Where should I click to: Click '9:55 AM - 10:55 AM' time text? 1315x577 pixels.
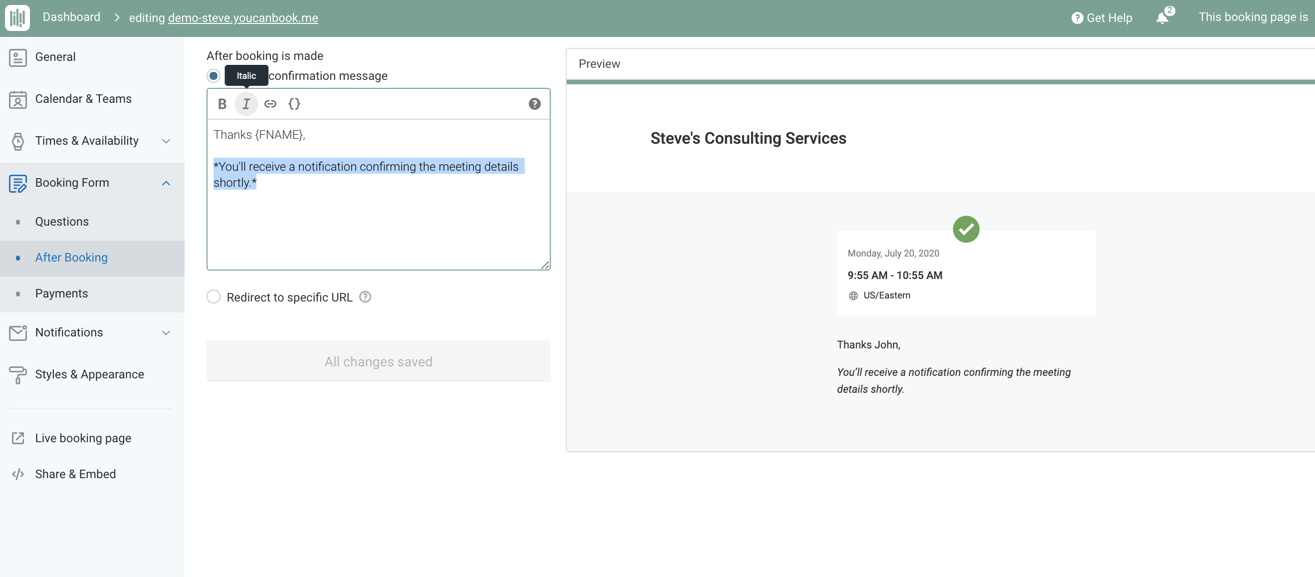pyautogui.click(x=895, y=275)
